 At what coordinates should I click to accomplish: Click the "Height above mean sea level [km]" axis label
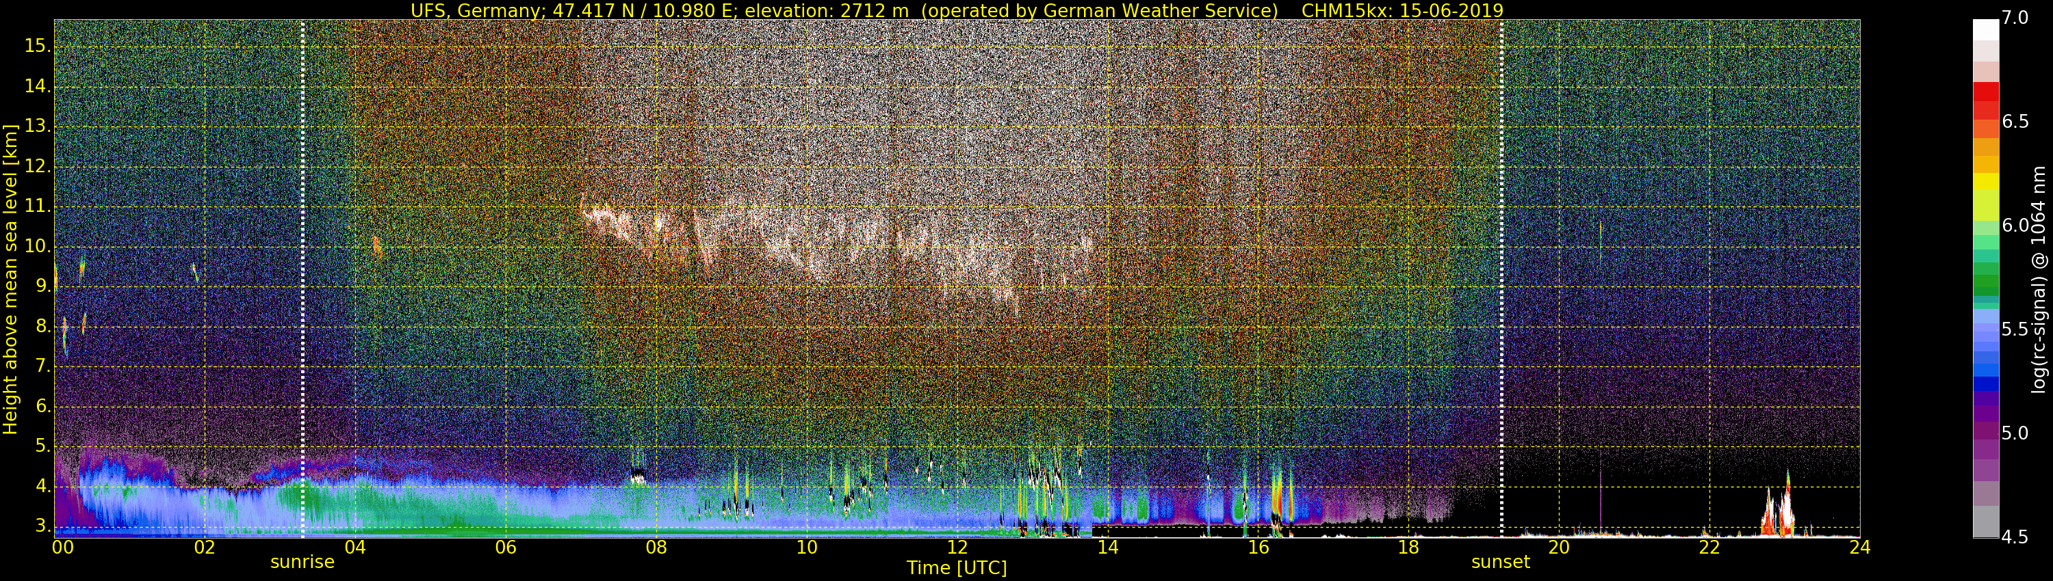[10, 280]
